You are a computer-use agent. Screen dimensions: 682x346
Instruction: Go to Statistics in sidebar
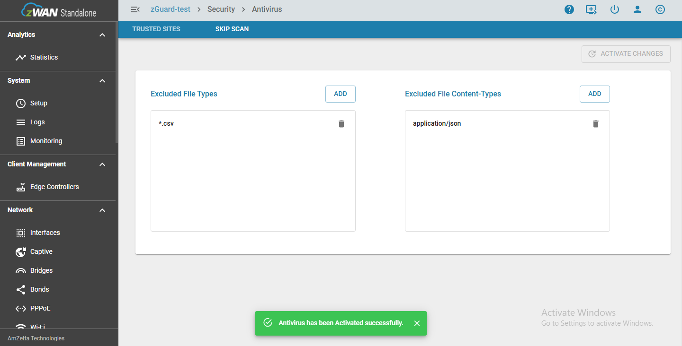(x=44, y=57)
